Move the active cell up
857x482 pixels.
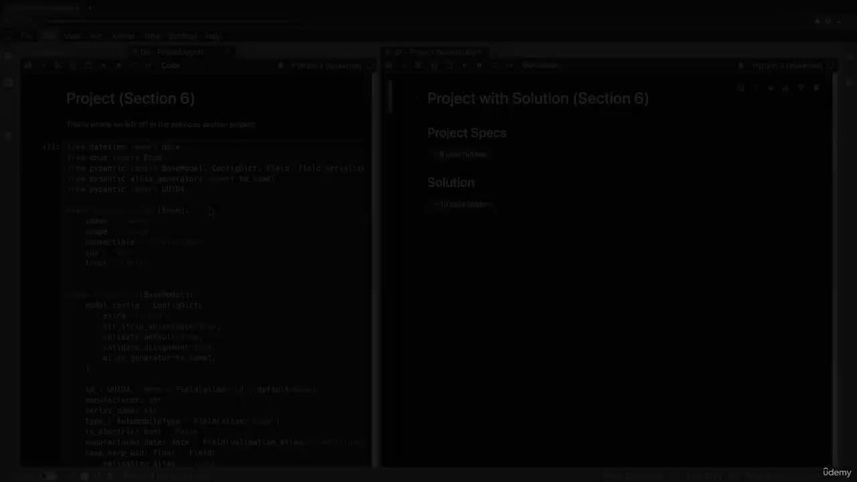tap(756, 88)
